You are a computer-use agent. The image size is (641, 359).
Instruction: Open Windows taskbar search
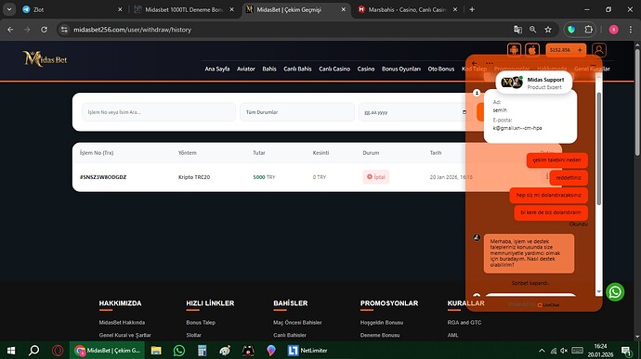[34, 351]
